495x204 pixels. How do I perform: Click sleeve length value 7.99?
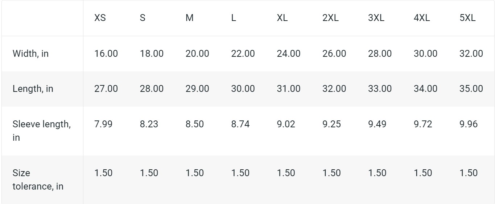(x=103, y=124)
